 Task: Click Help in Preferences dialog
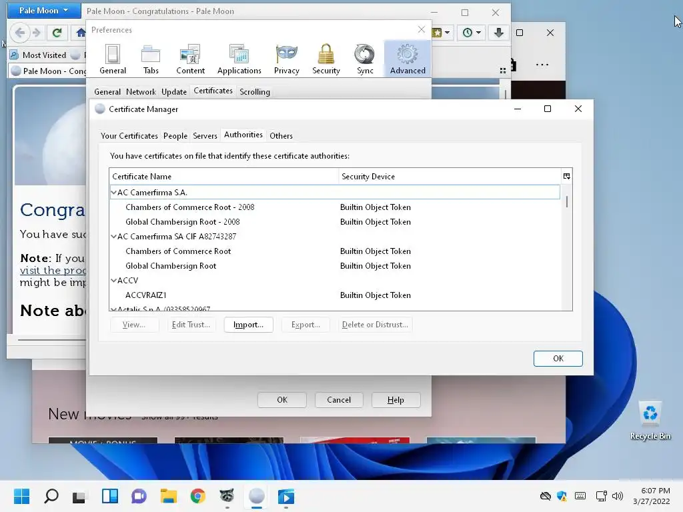click(396, 400)
